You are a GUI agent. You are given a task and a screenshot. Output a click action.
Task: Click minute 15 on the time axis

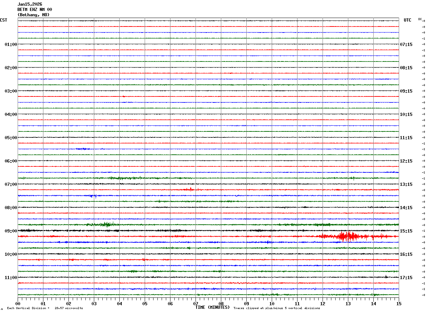click(x=399, y=303)
